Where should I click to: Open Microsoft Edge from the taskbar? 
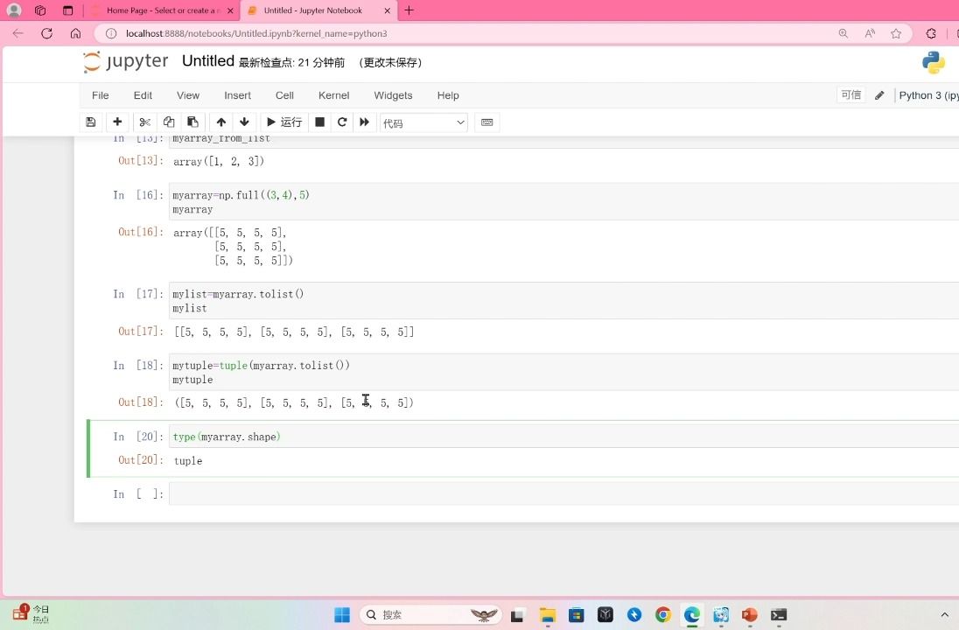[692, 615]
